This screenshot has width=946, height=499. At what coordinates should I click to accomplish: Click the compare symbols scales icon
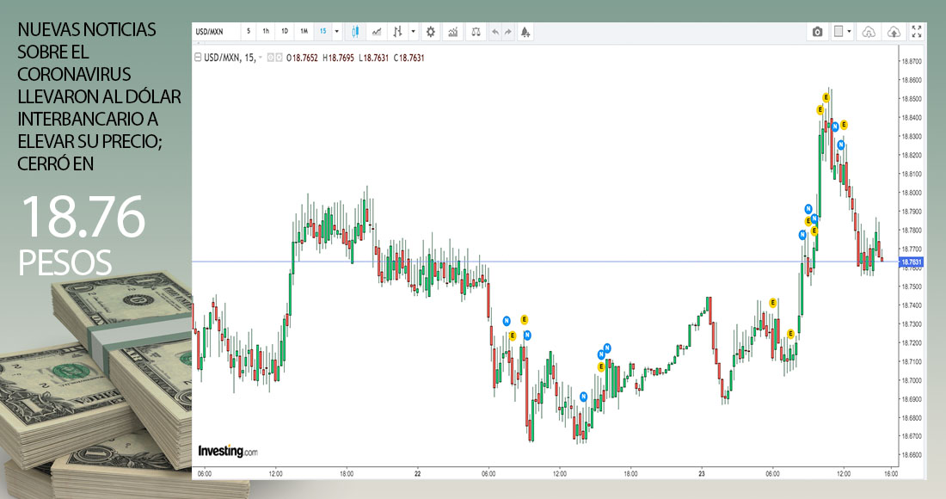[x=476, y=32]
